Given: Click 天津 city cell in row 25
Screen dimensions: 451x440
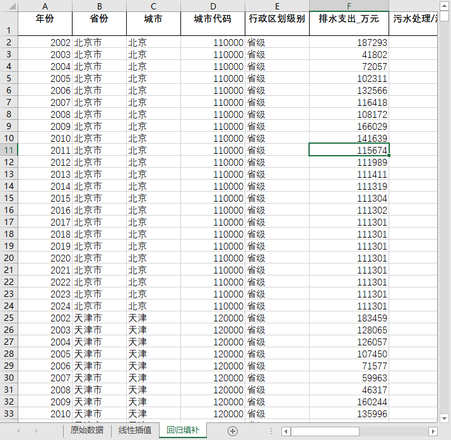Looking at the screenshot, I should coord(153,318).
